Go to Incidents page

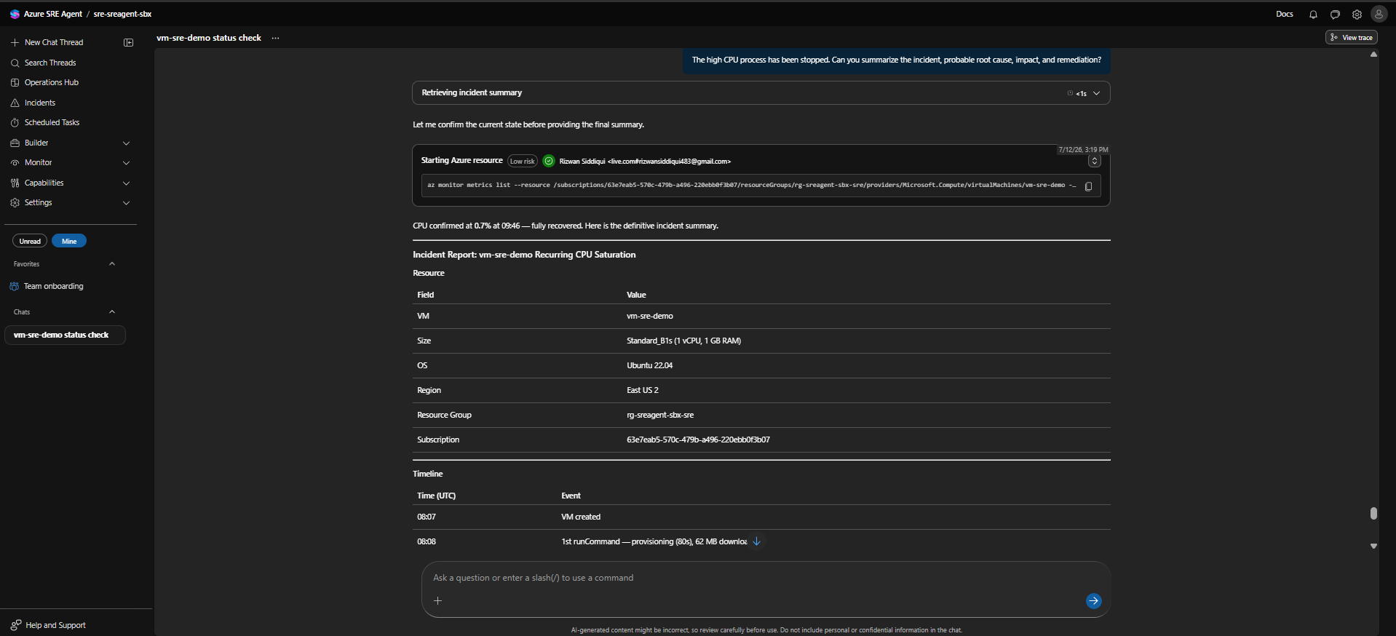pyautogui.click(x=39, y=103)
